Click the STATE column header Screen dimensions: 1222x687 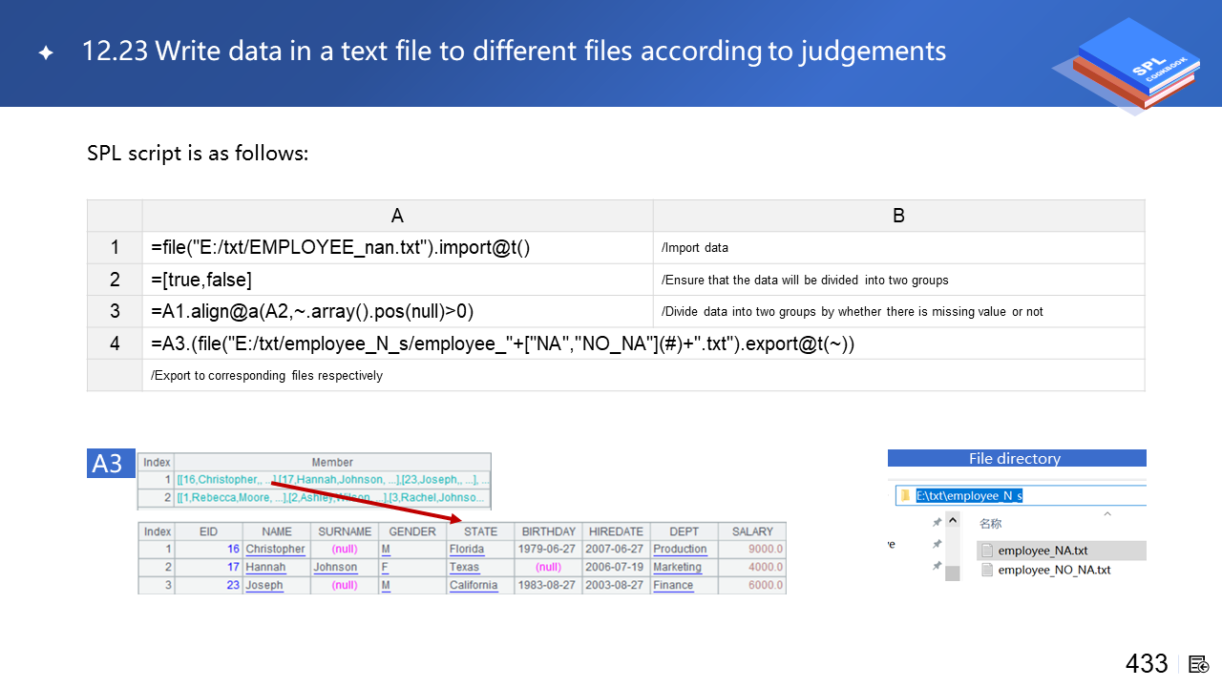(480, 531)
